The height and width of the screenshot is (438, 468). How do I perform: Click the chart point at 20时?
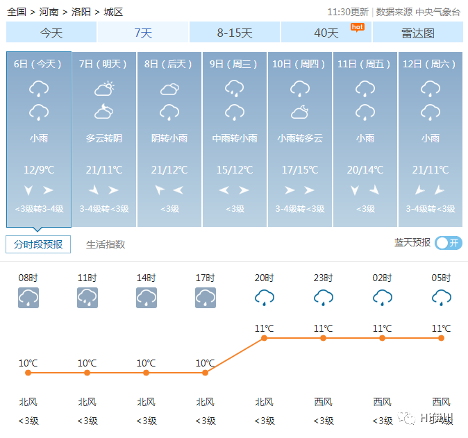(264, 338)
